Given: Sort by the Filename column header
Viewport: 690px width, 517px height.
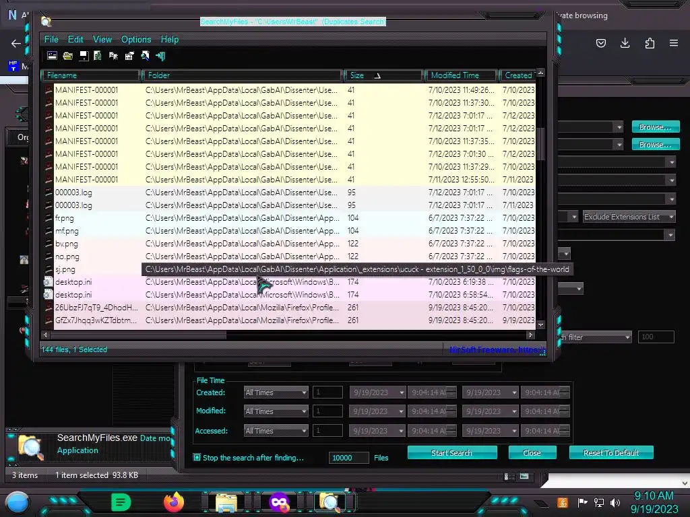Looking at the screenshot, I should pyautogui.click(x=92, y=75).
